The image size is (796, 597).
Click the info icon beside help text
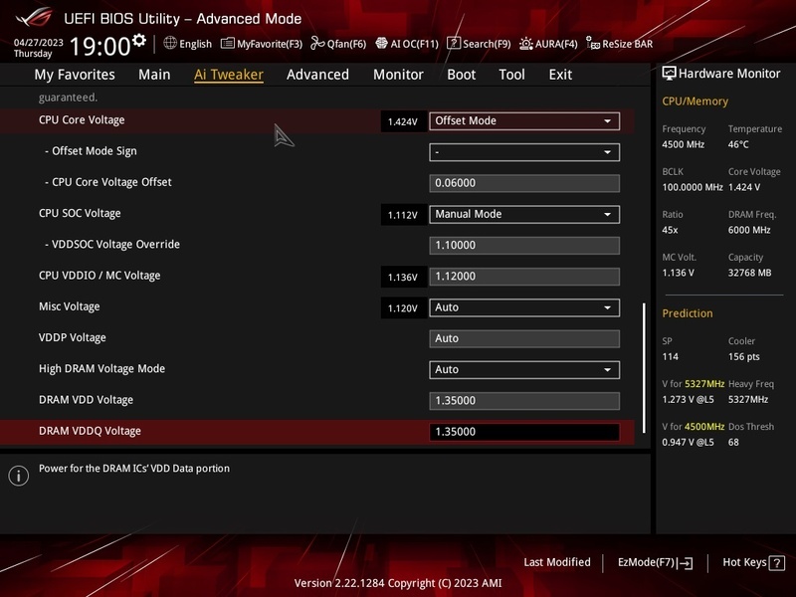(x=19, y=476)
